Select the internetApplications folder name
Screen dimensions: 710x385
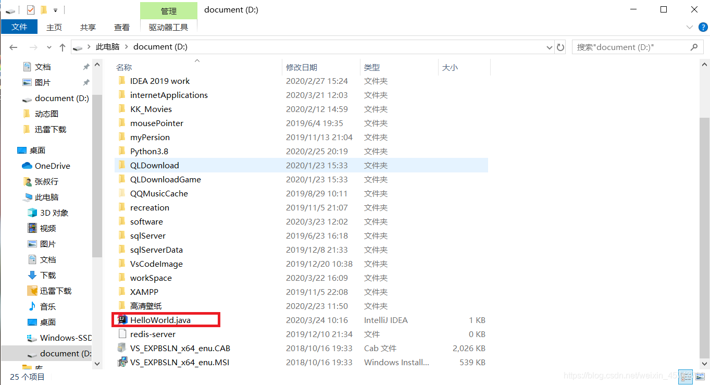pos(169,95)
